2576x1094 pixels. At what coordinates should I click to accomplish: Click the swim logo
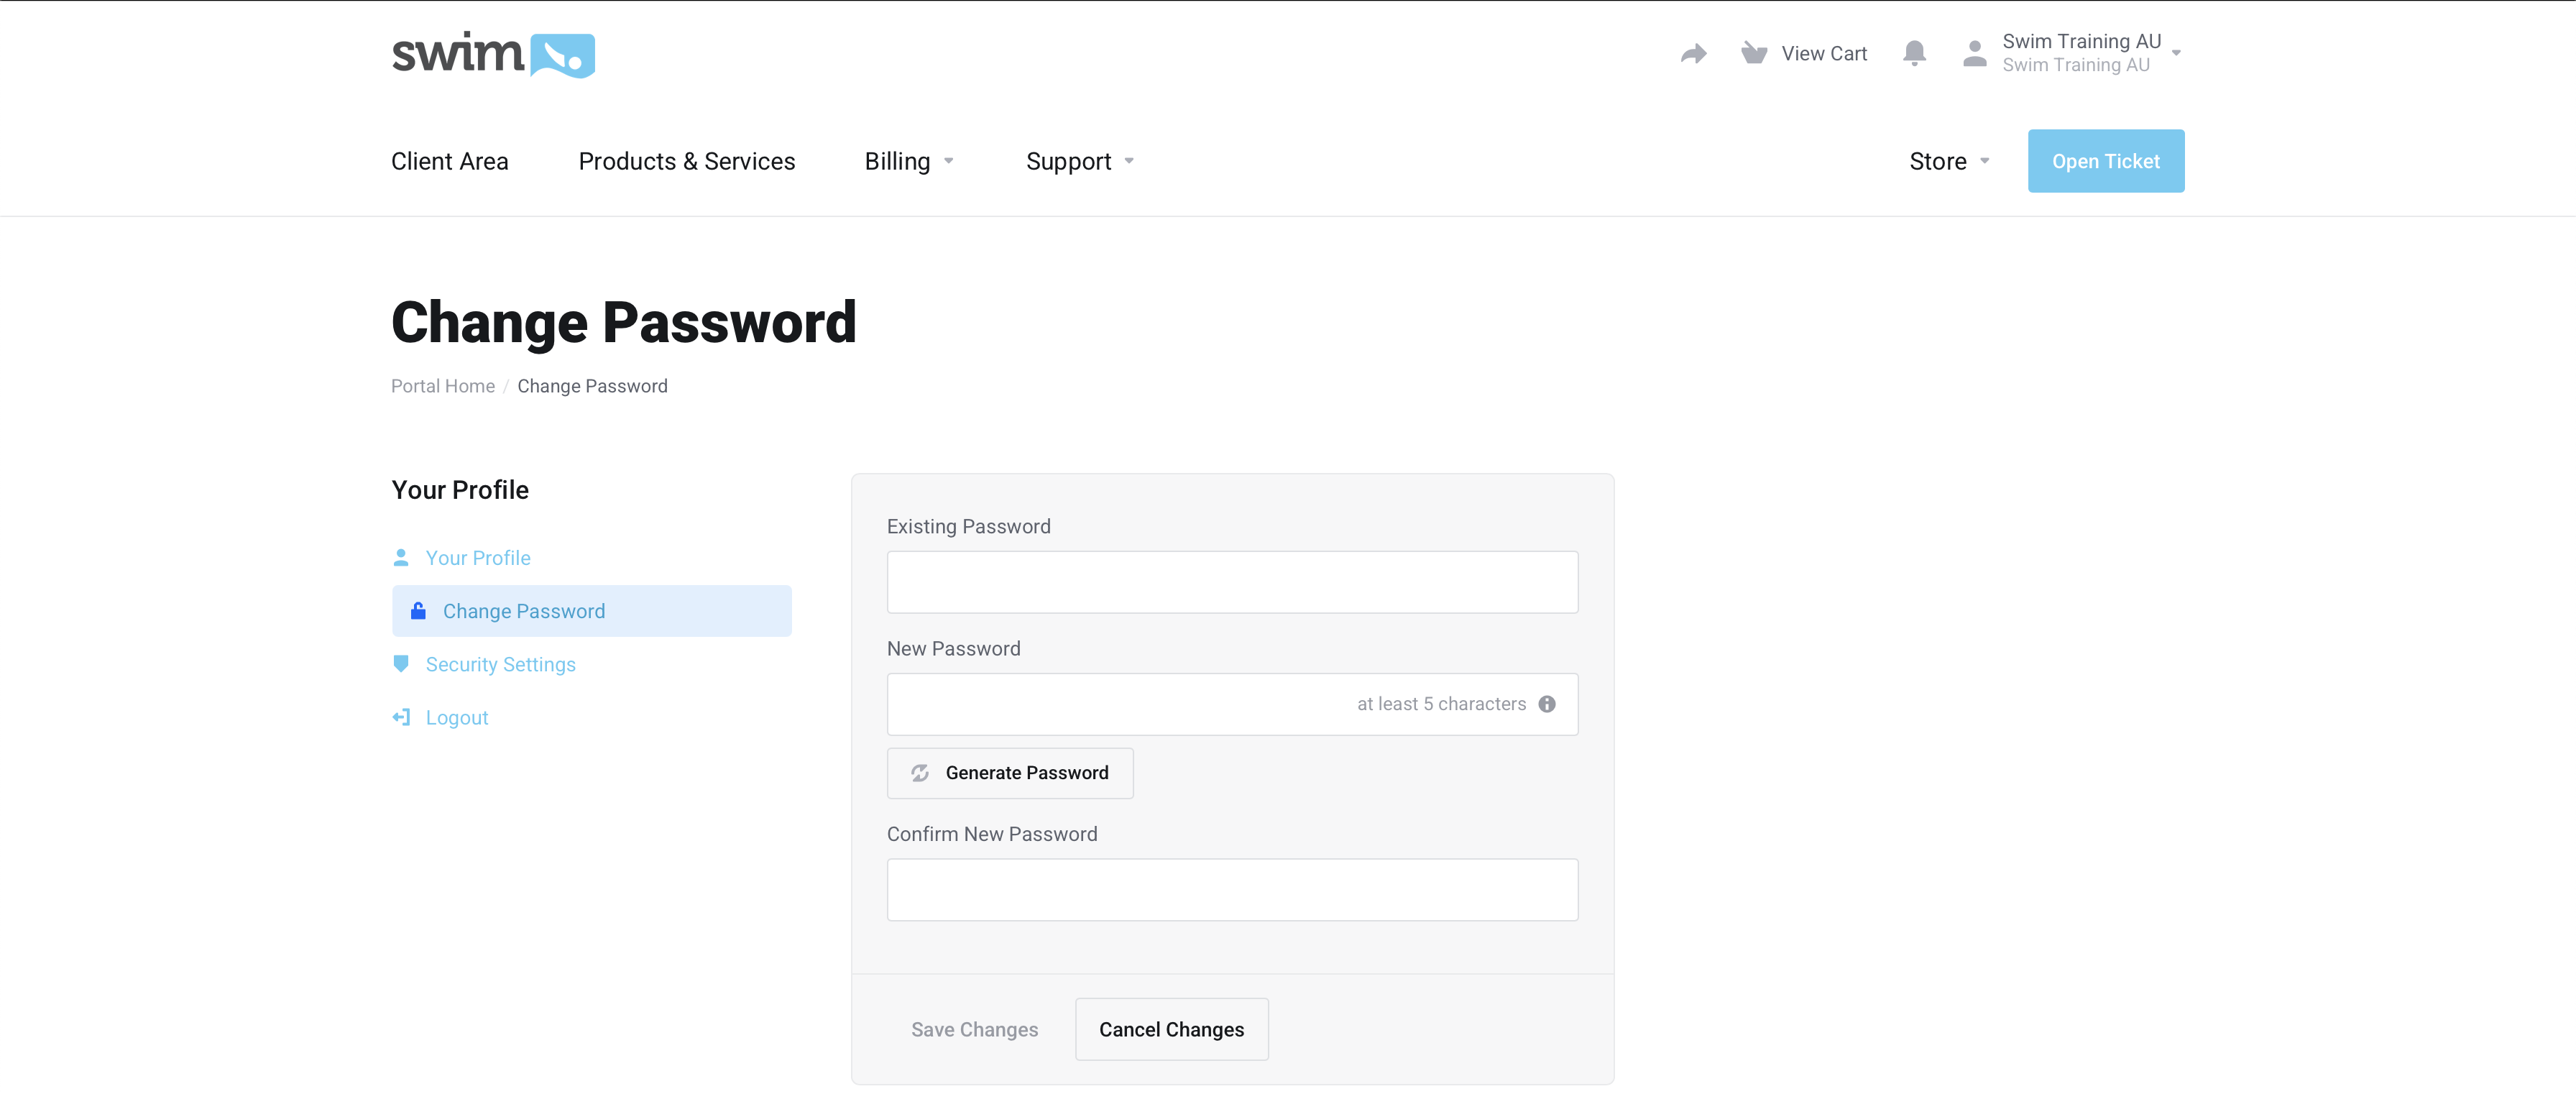(x=493, y=54)
